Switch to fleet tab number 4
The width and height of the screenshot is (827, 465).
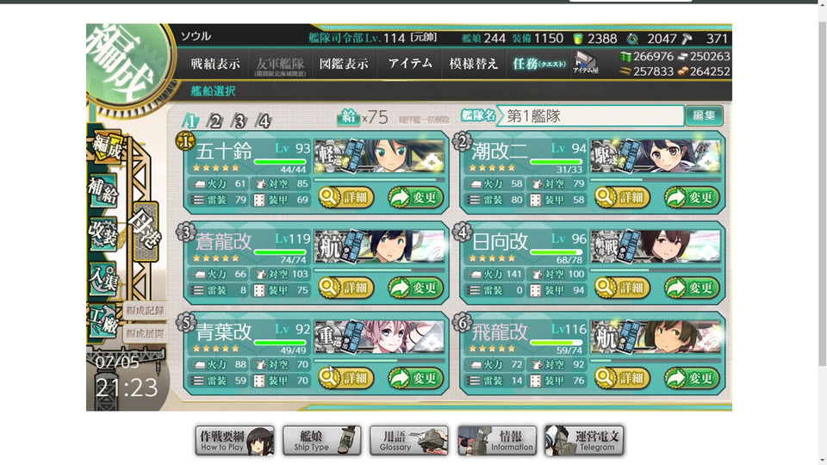coord(264,121)
